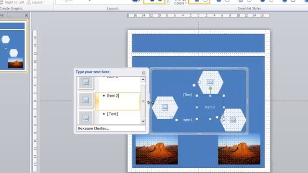Click the text pane scroll up arrow
308x173 pixels.
[143, 79]
